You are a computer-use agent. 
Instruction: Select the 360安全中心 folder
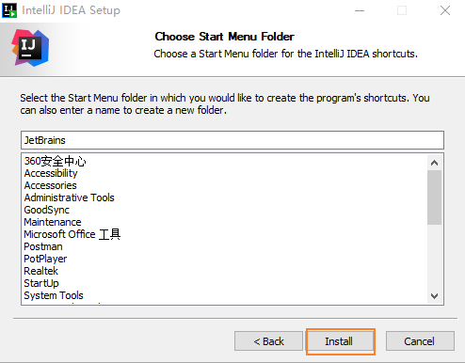point(55,161)
